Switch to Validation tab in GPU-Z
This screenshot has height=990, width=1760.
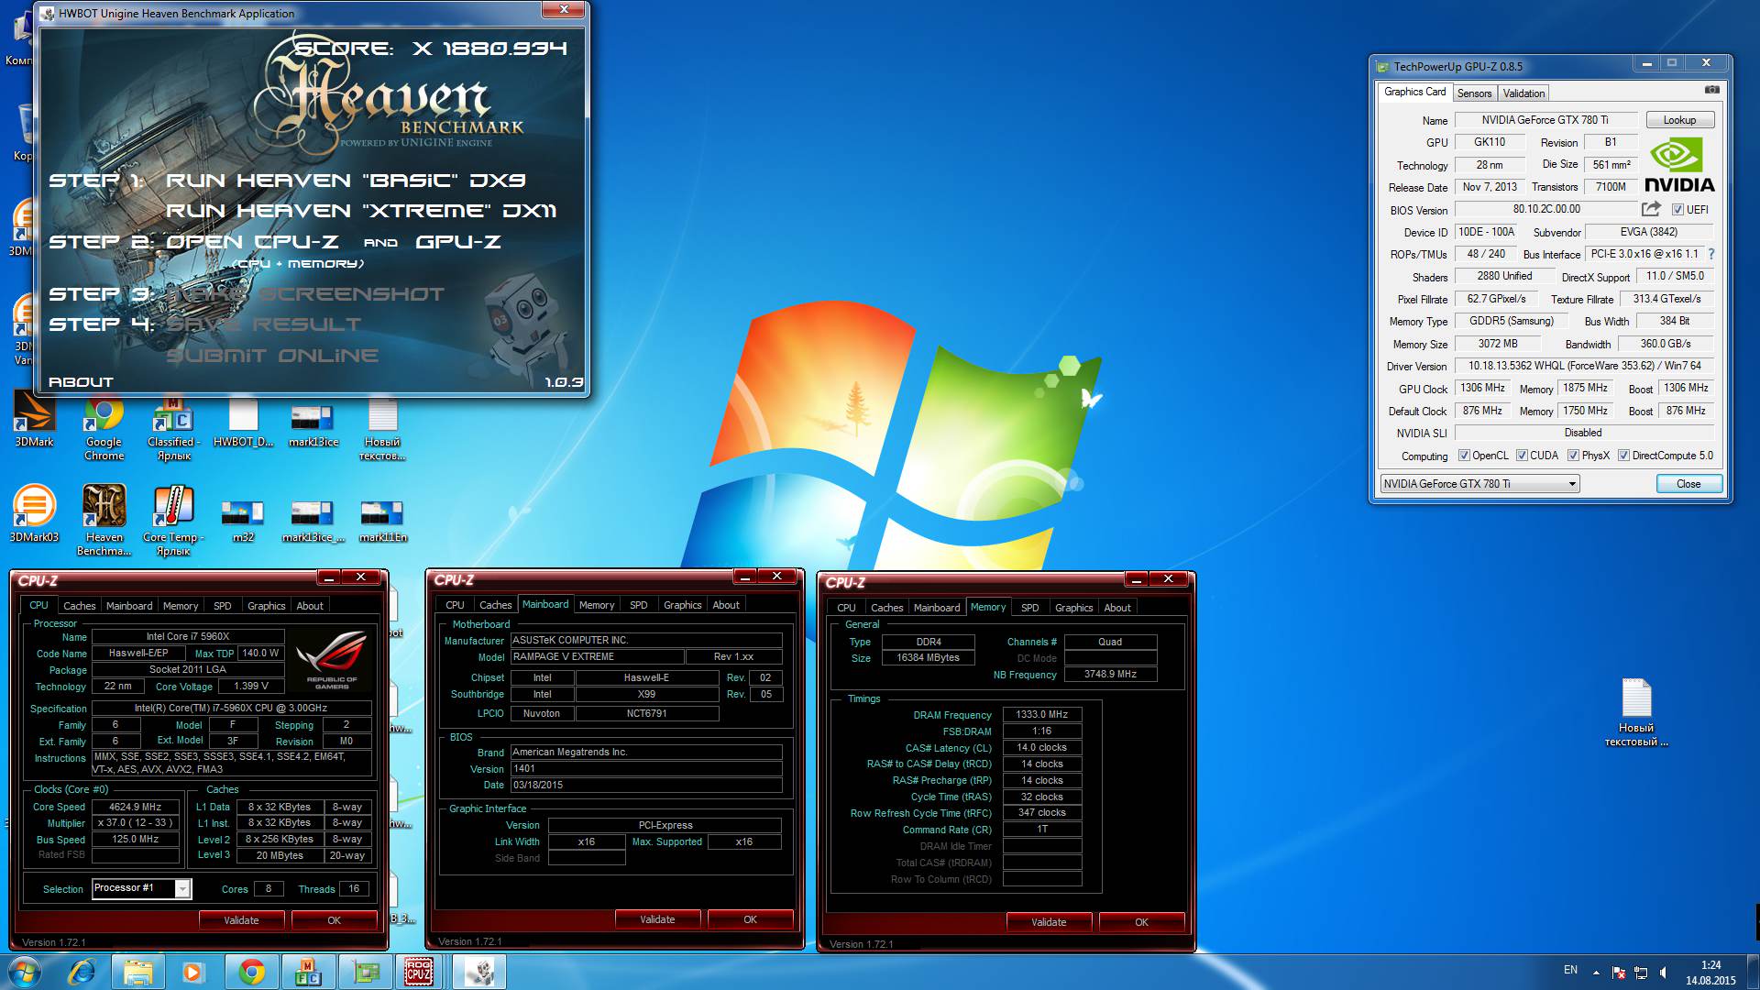(1523, 93)
